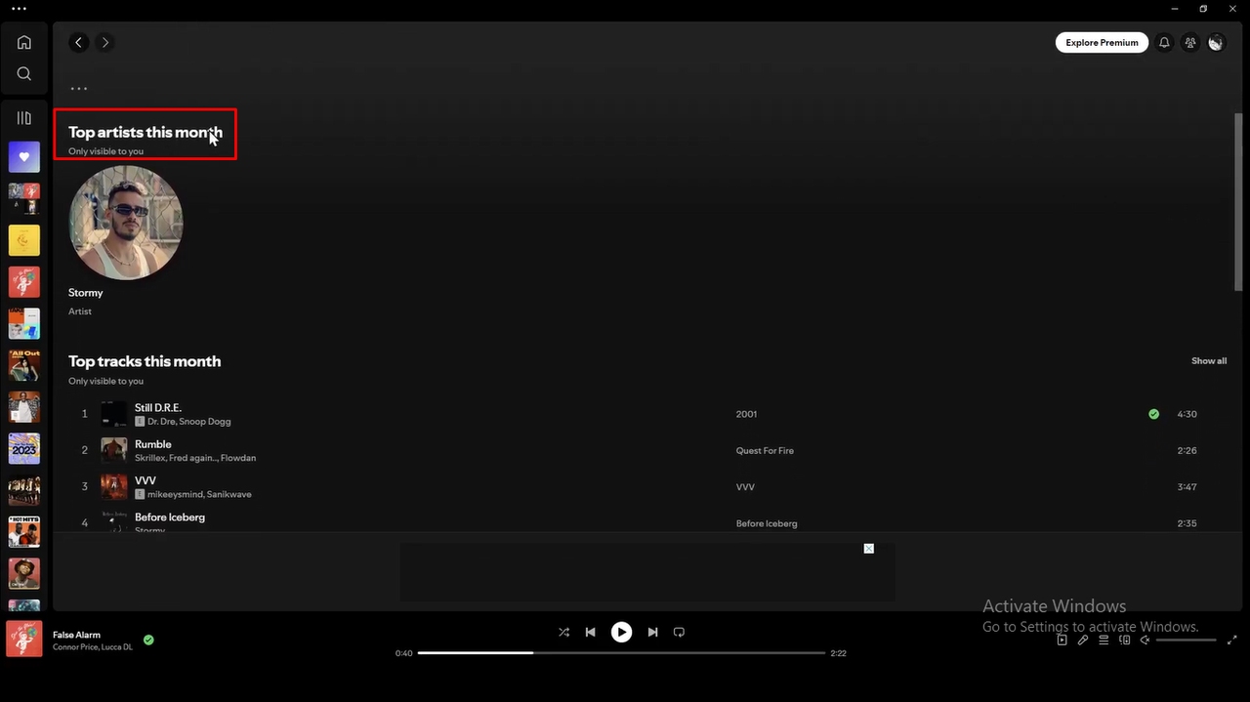The width and height of the screenshot is (1250, 702).
Task: Open the Liked Songs playlist
Action: (x=23, y=156)
